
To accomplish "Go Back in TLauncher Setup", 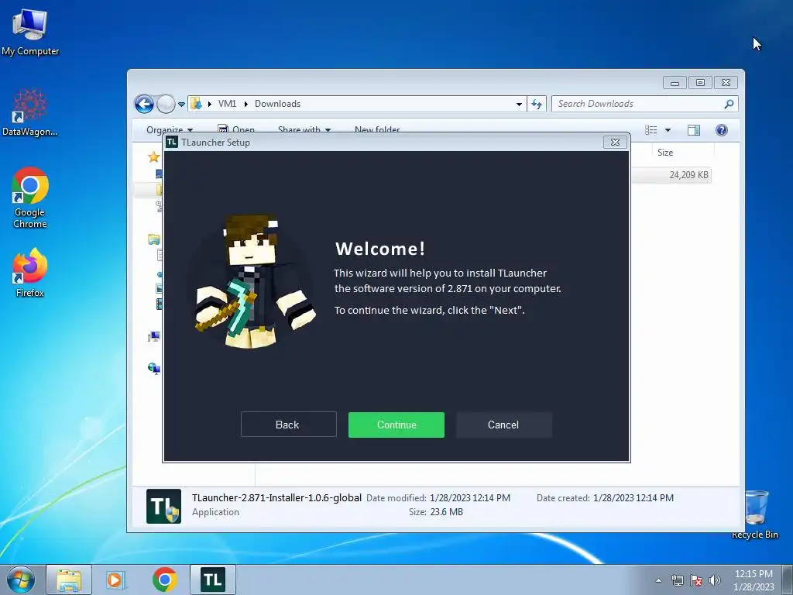I will pos(288,425).
